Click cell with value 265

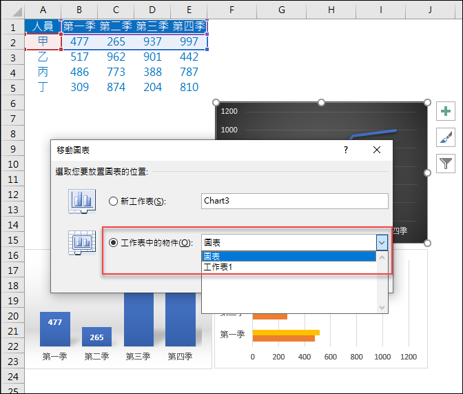(116, 41)
